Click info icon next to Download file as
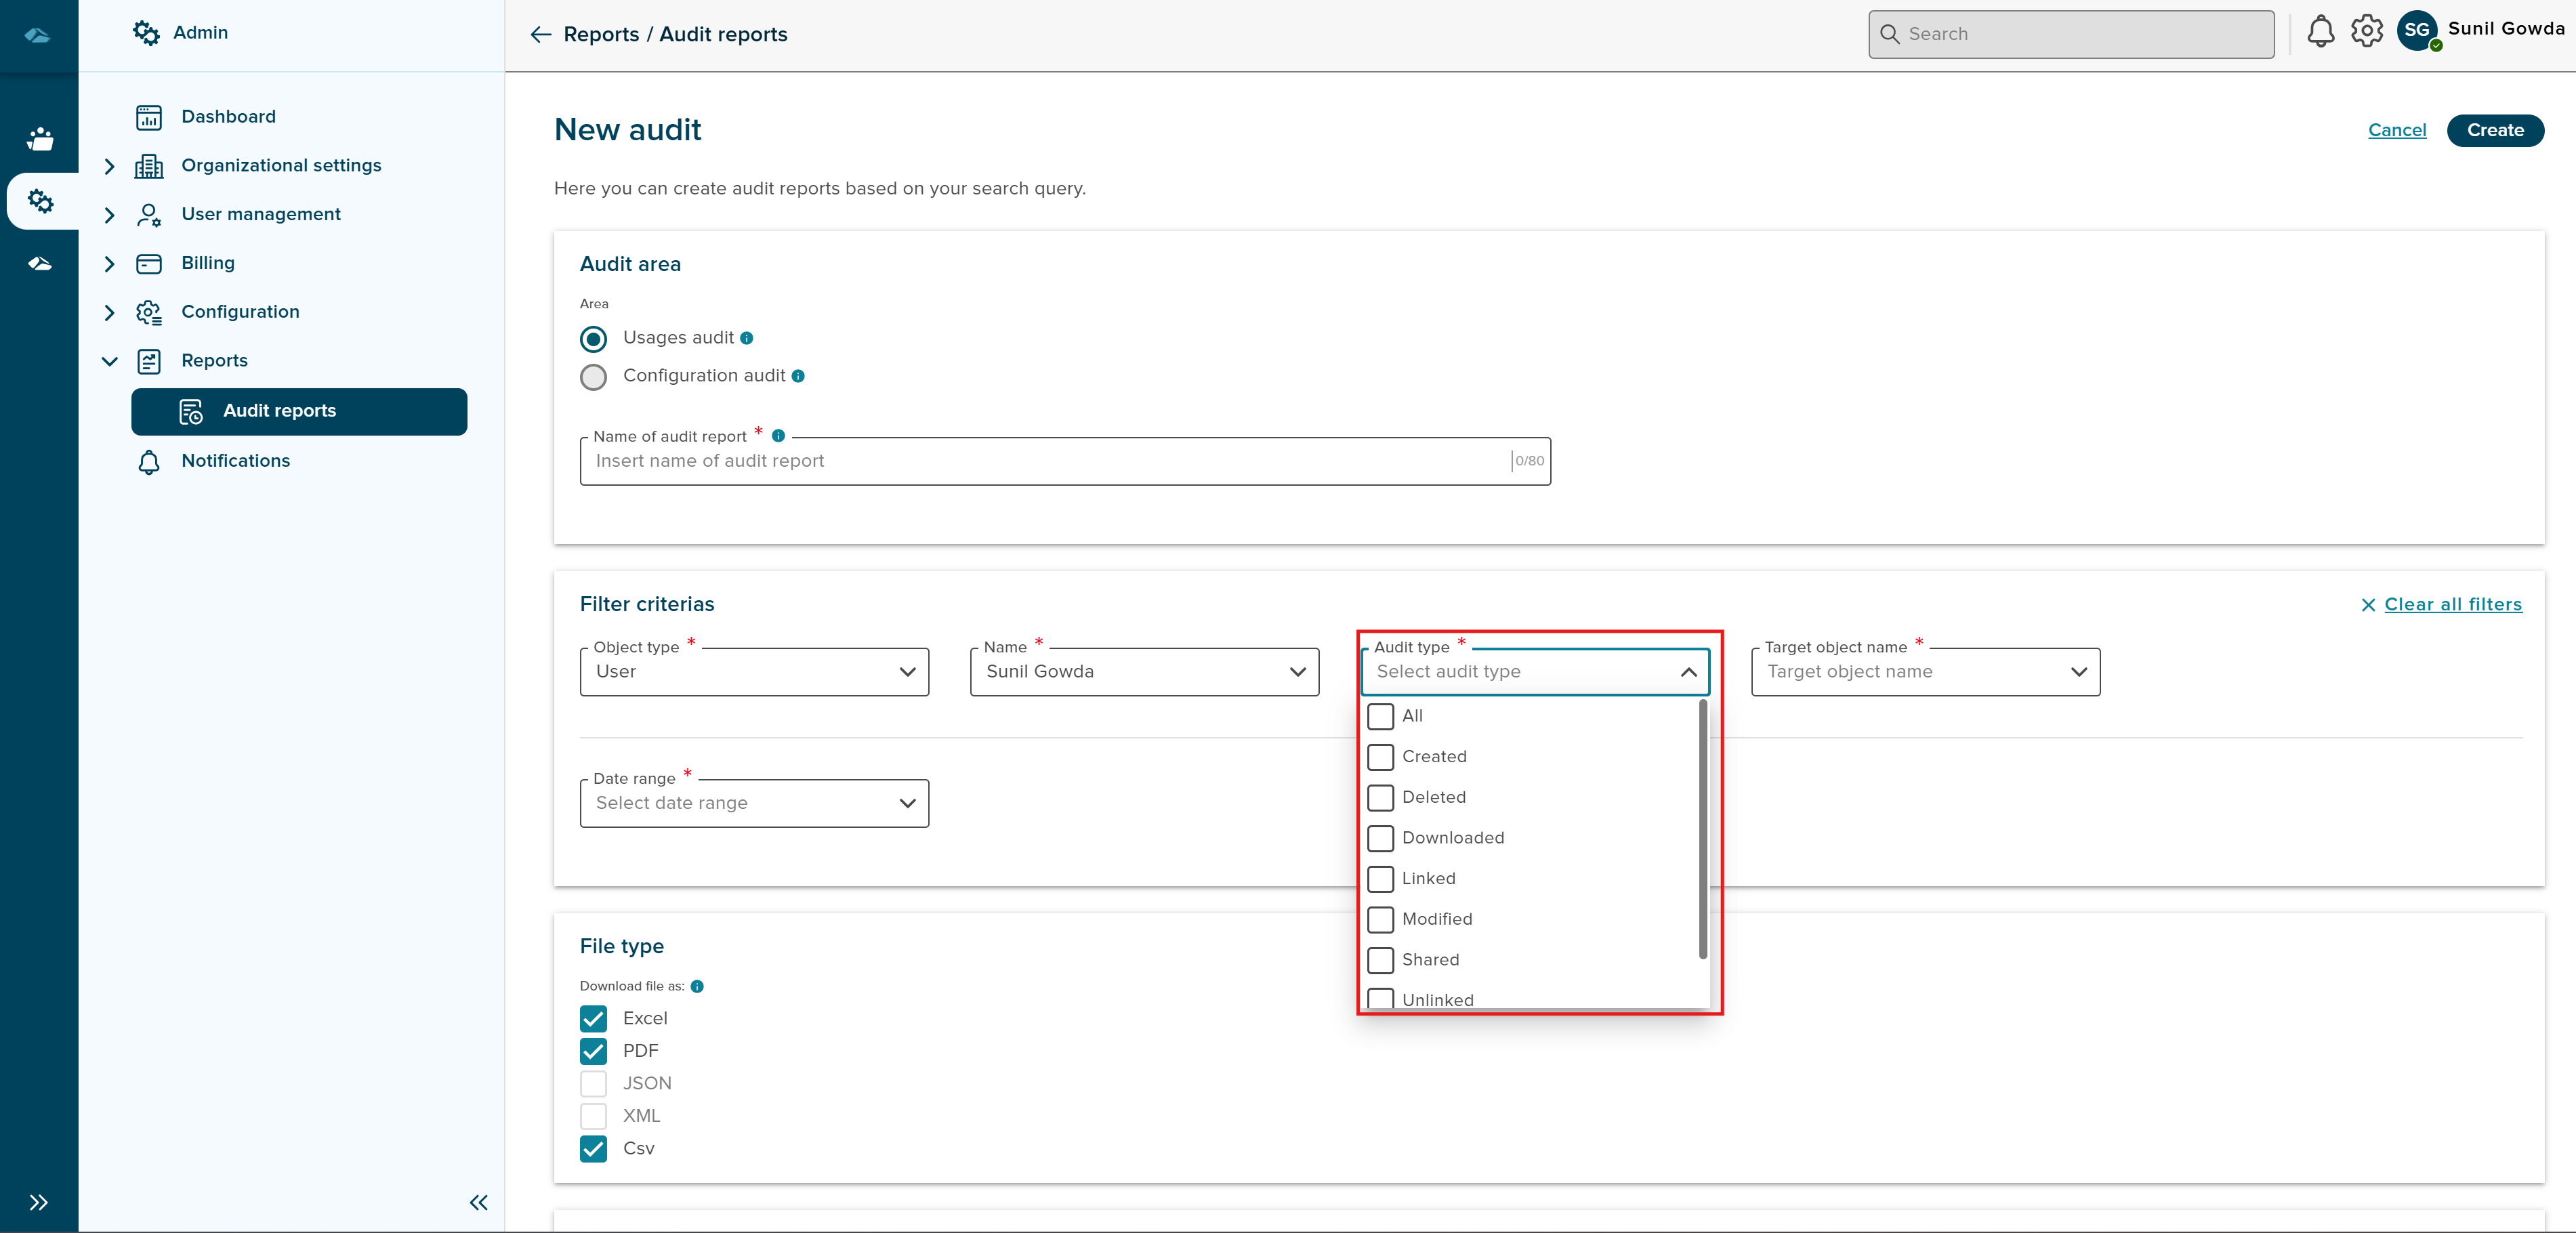Viewport: 2576px width, 1233px height. coord(697,986)
